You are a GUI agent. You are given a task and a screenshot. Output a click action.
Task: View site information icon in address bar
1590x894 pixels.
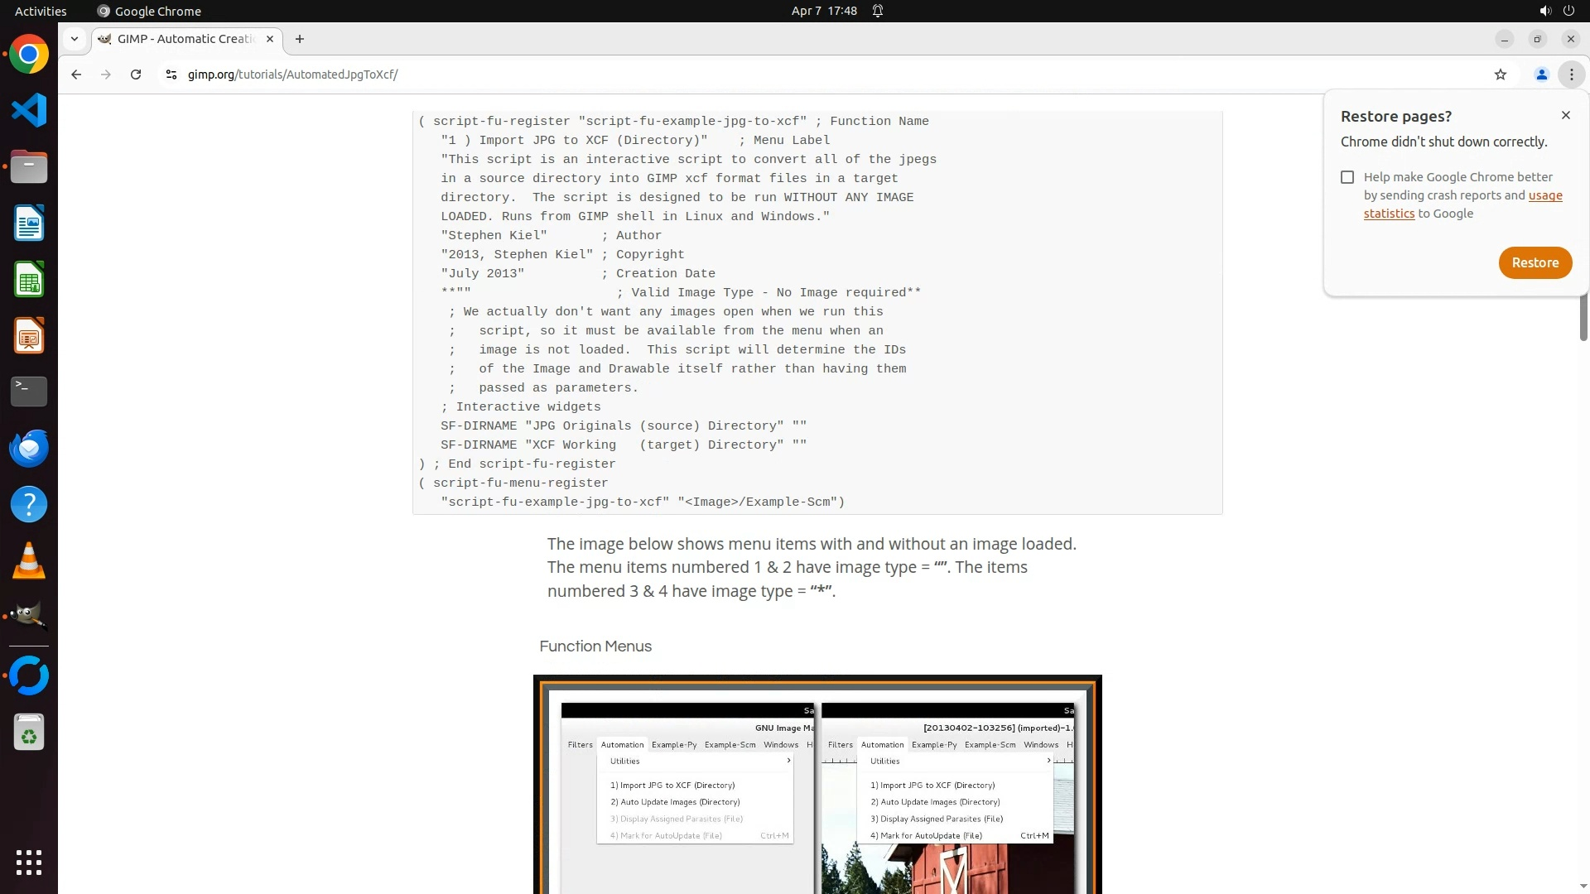171,74
